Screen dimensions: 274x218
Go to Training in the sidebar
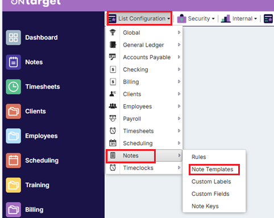37,185
